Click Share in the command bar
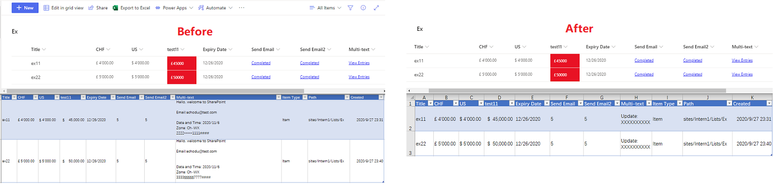774x186 pixels. point(98,8)
